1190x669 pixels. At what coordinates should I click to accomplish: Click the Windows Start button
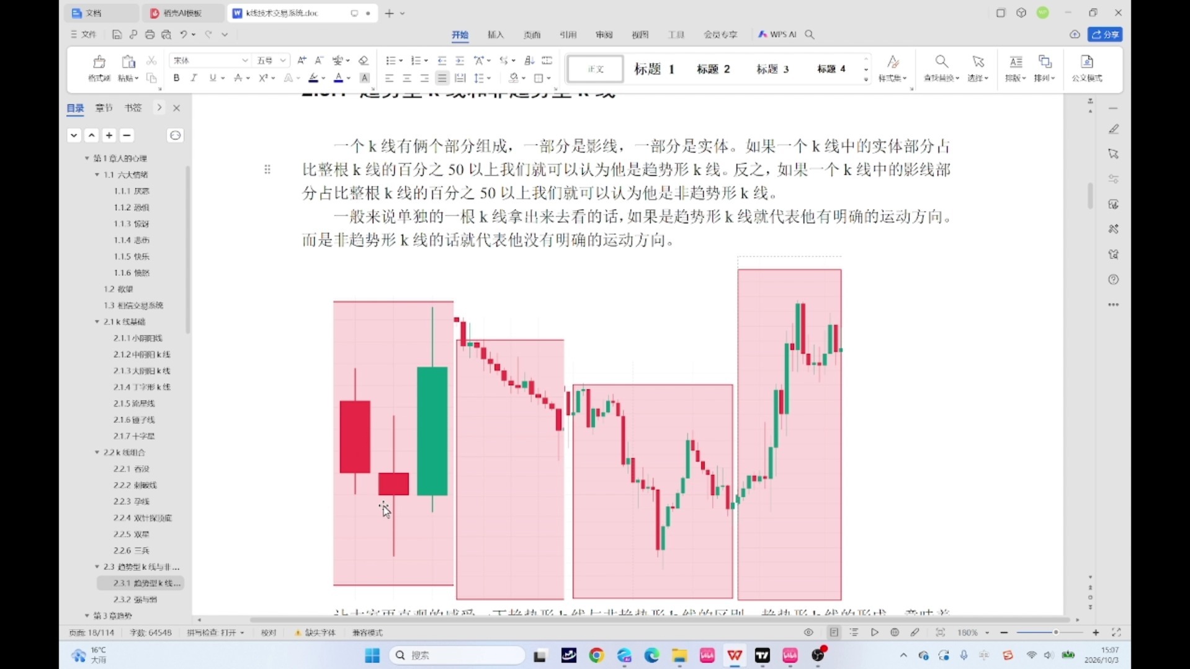click(372, 655)
